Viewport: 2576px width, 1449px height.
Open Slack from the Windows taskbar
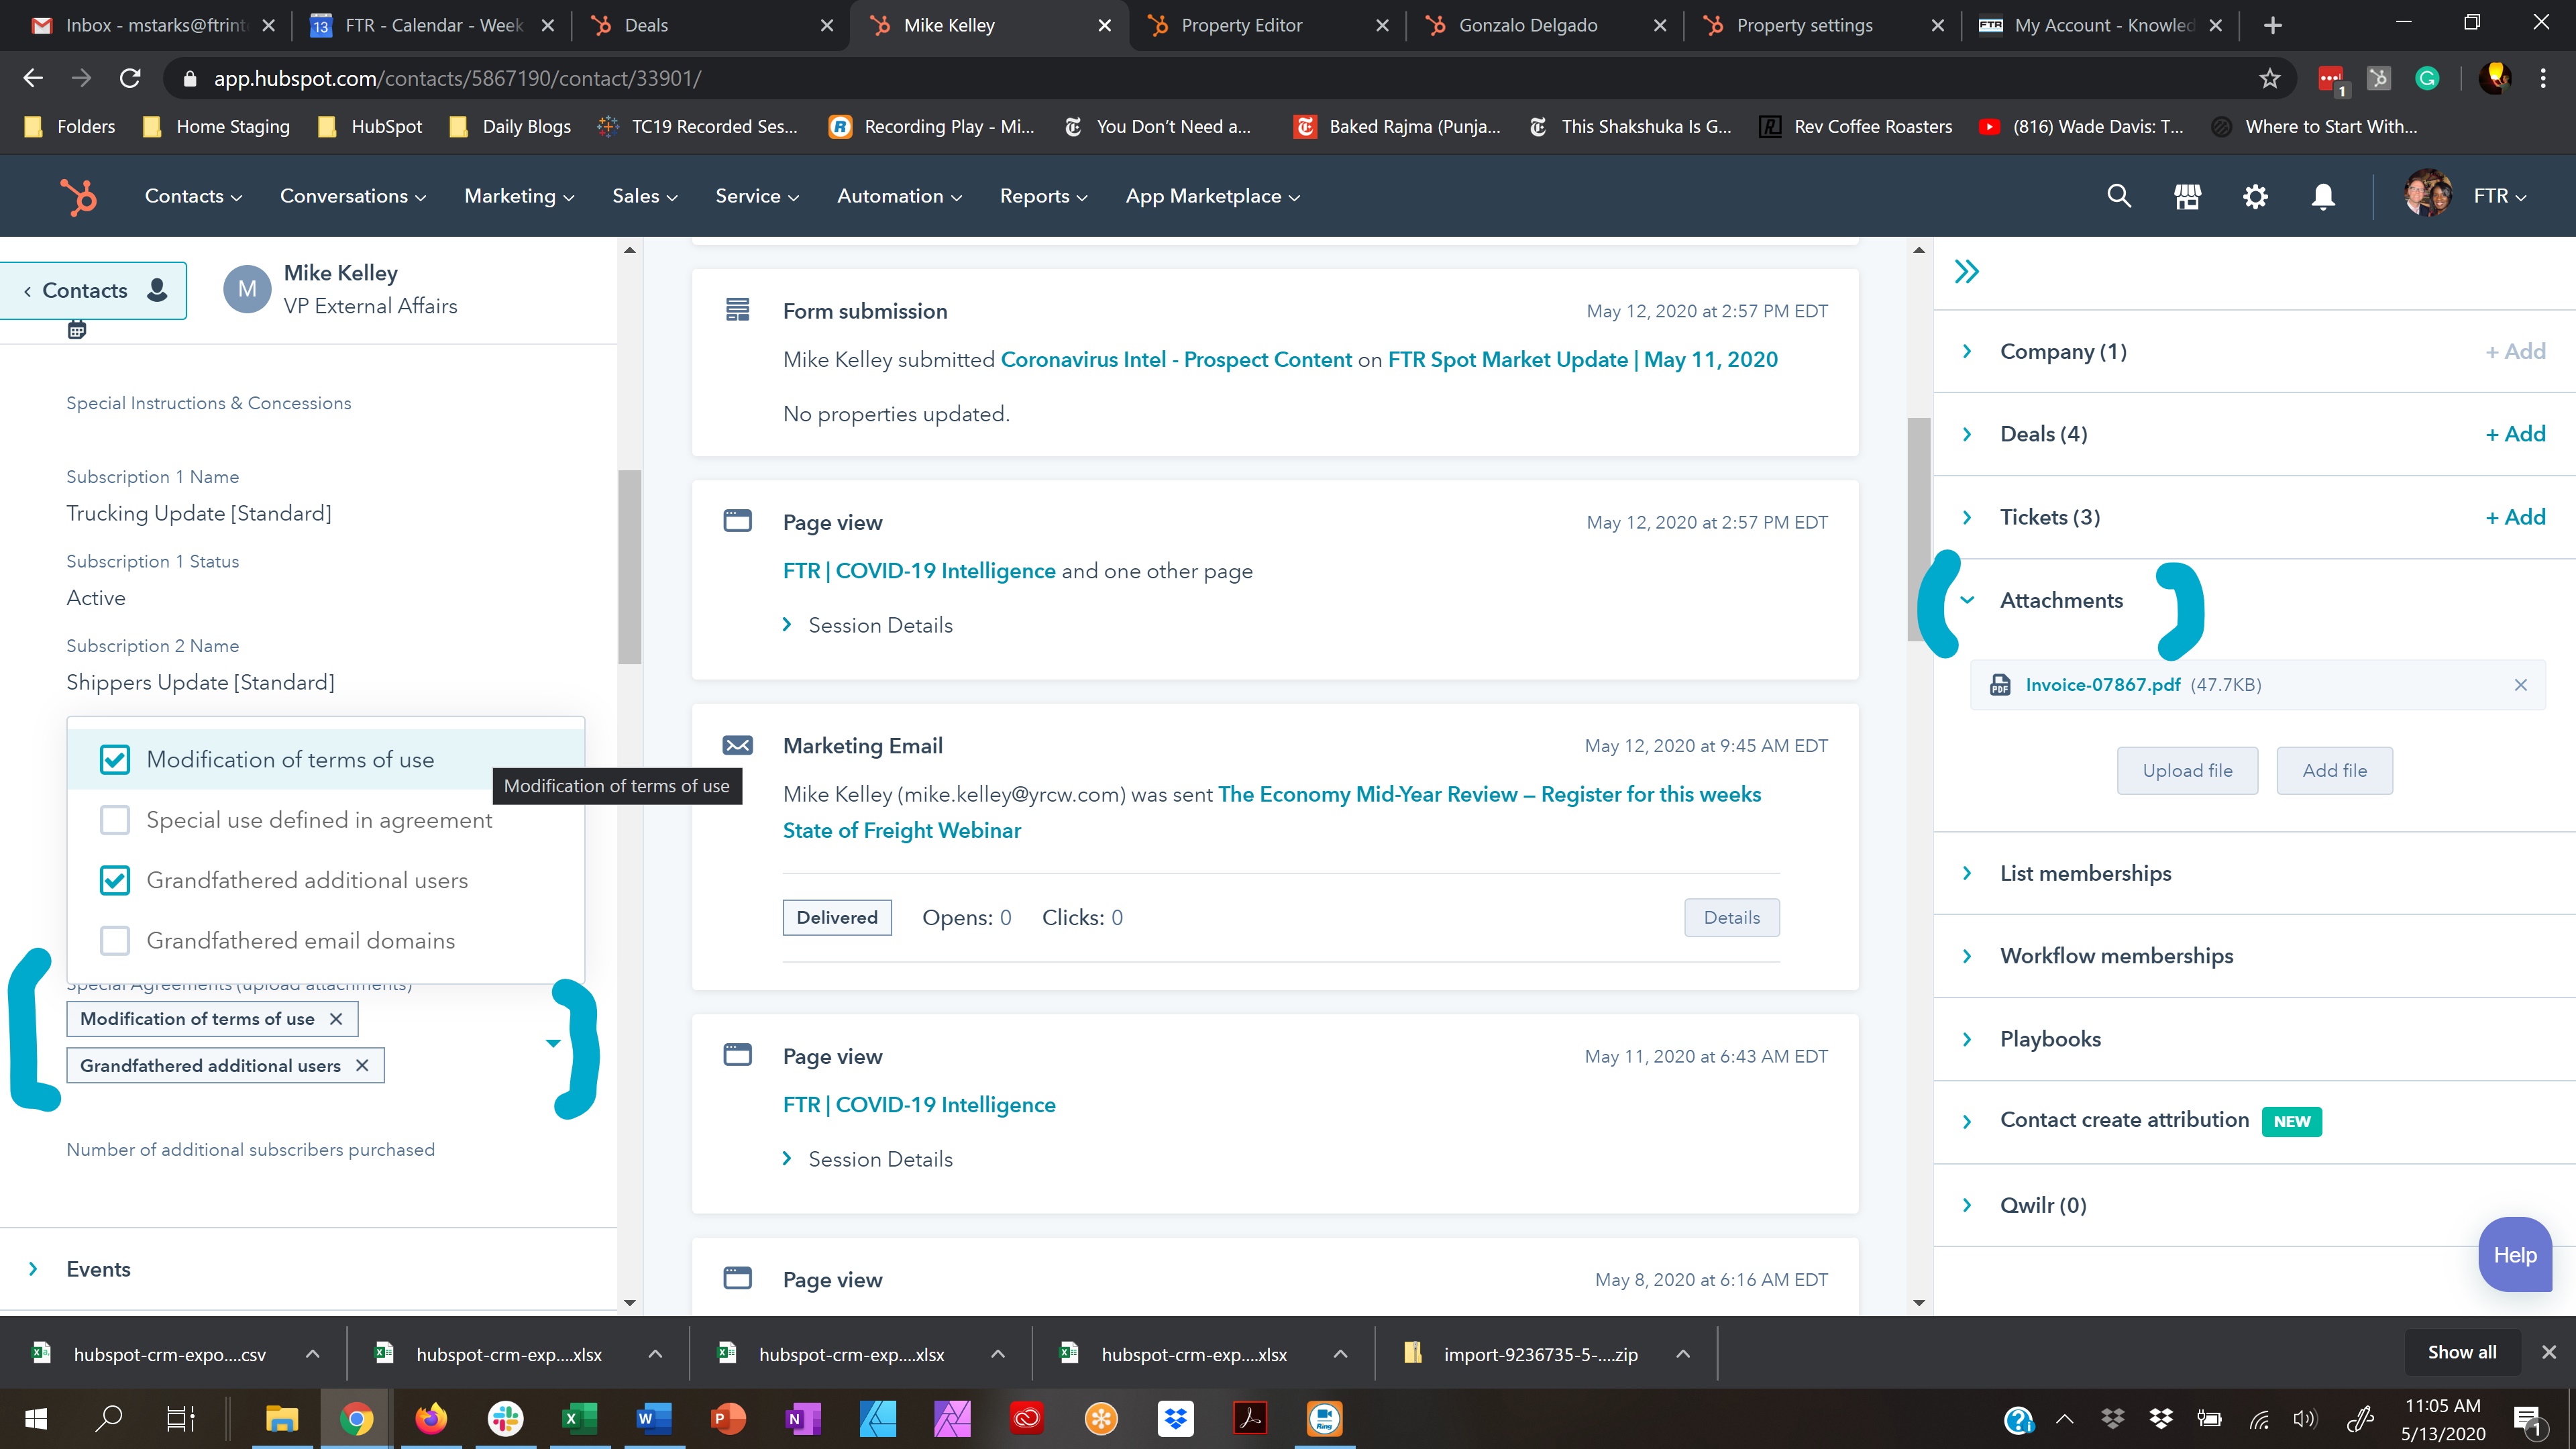tap(506, 1418)
